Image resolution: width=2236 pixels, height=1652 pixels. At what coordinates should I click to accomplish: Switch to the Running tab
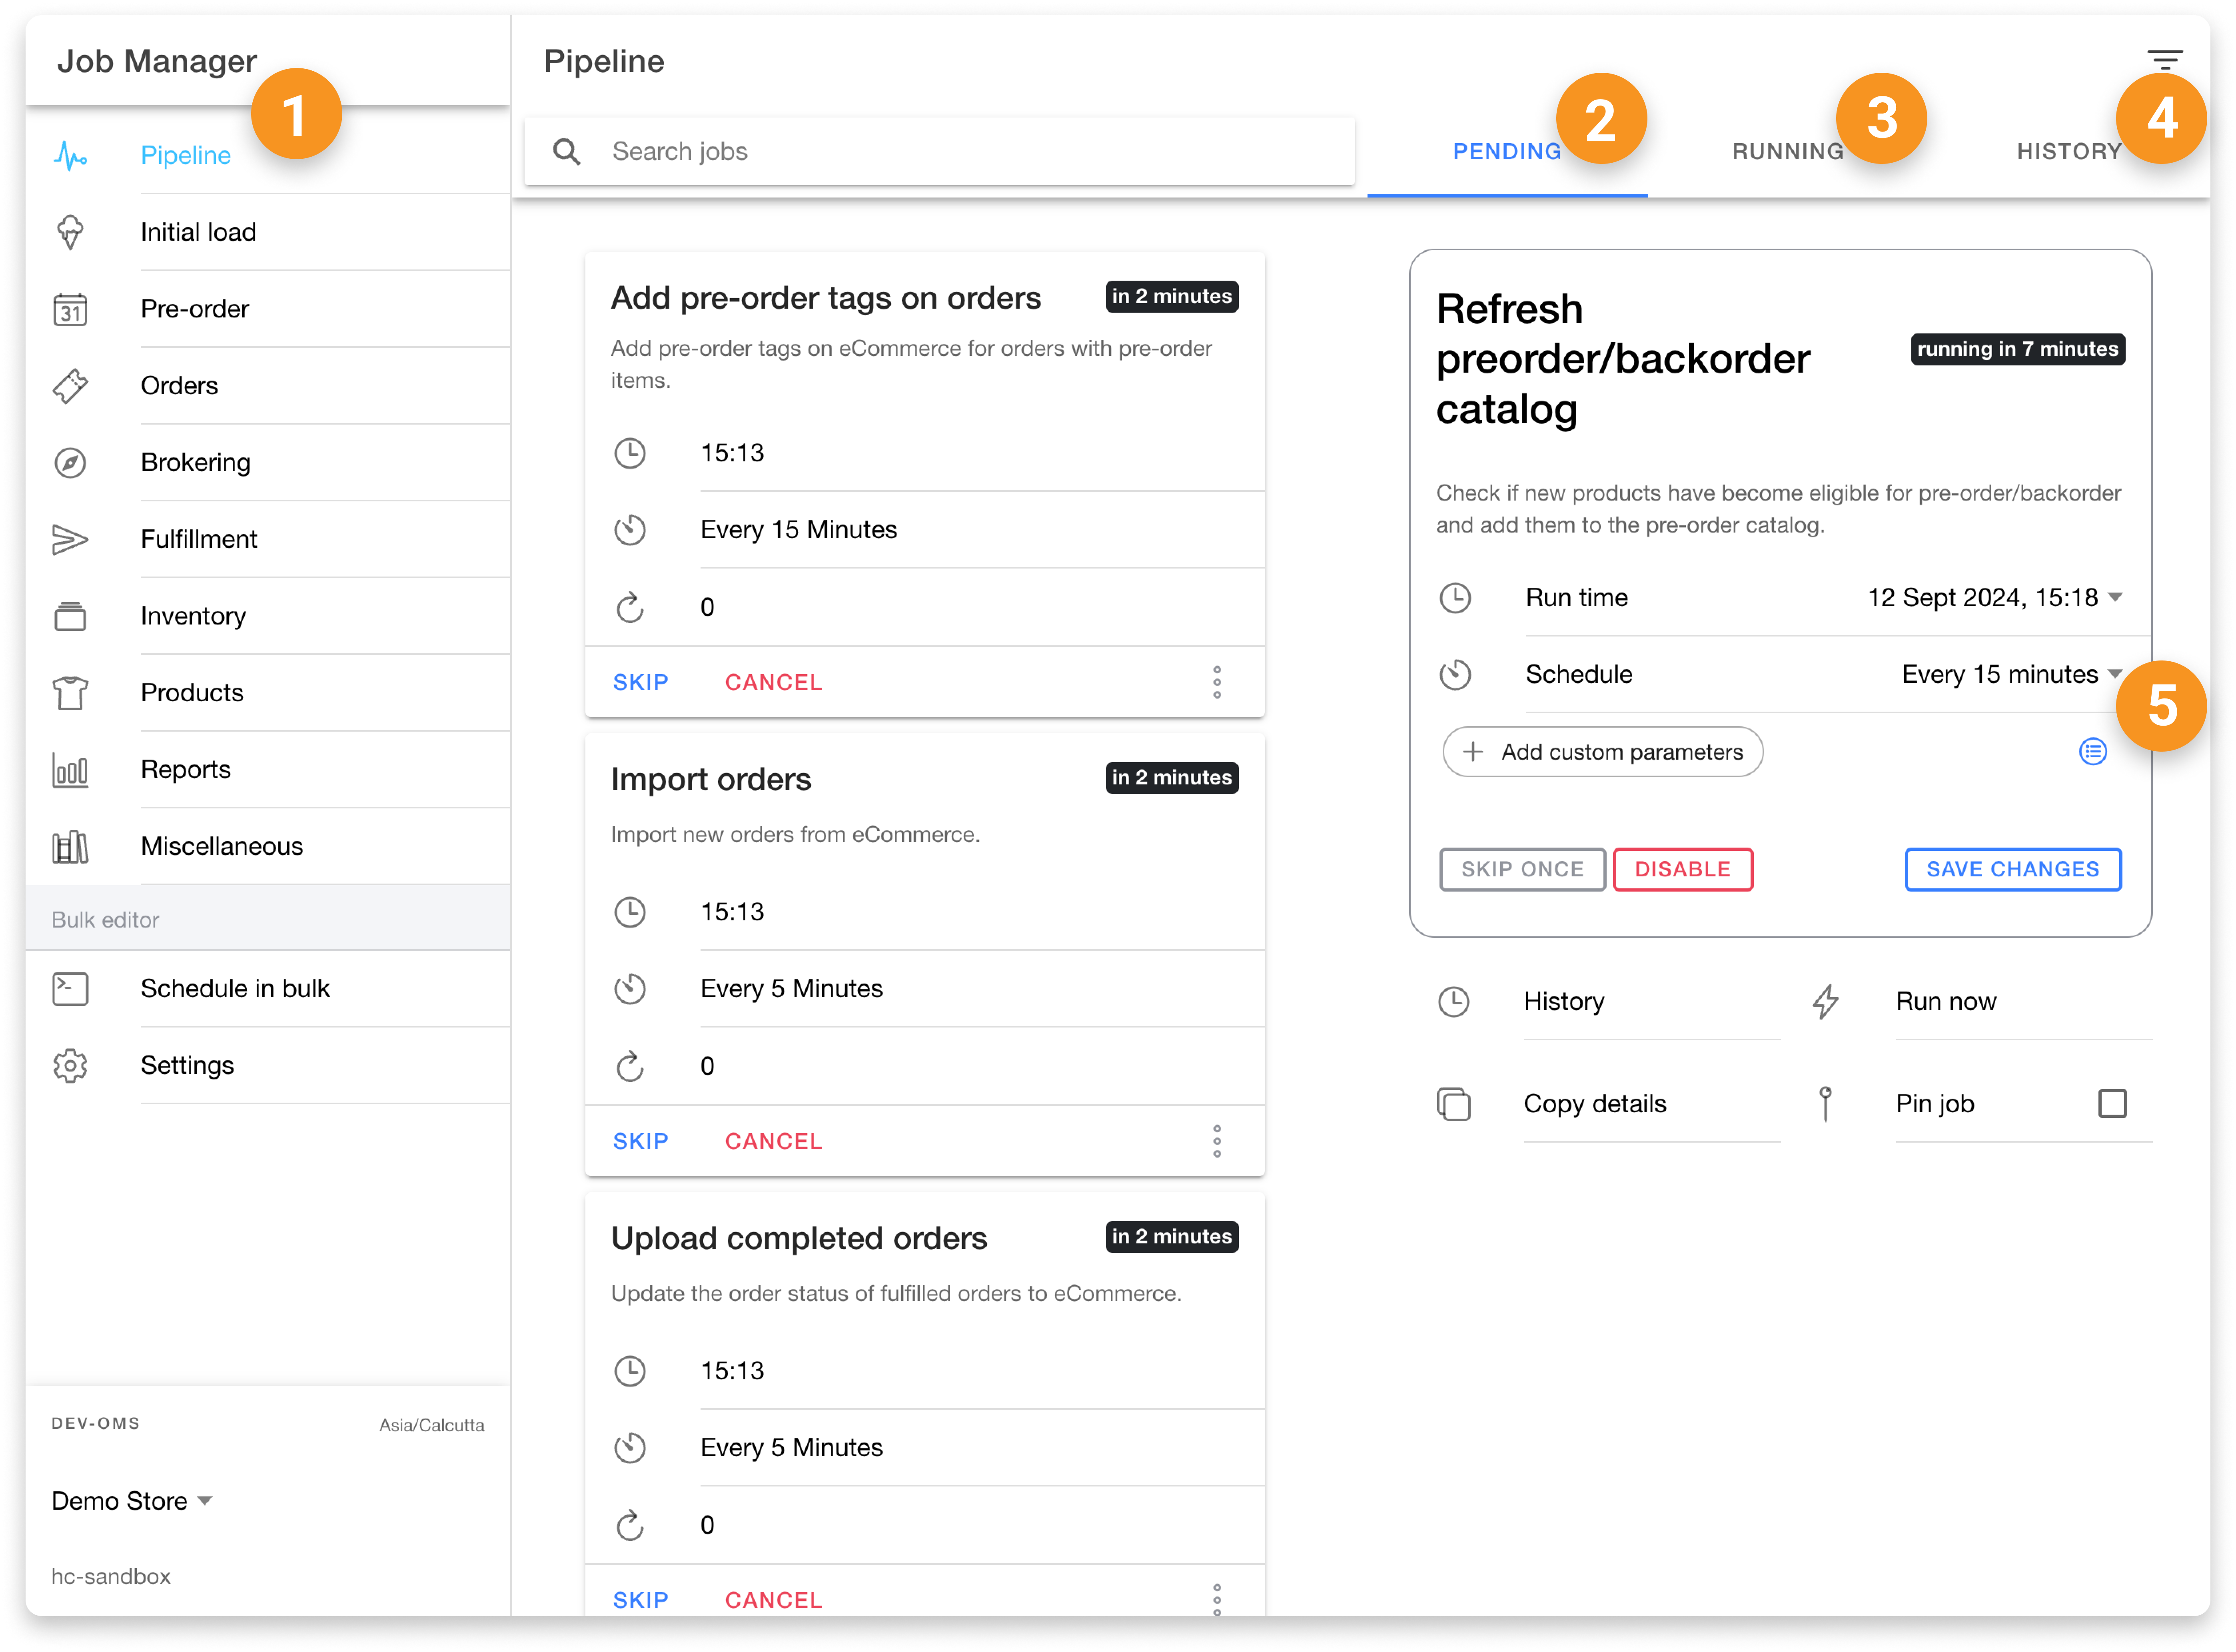coord(1787,152)
